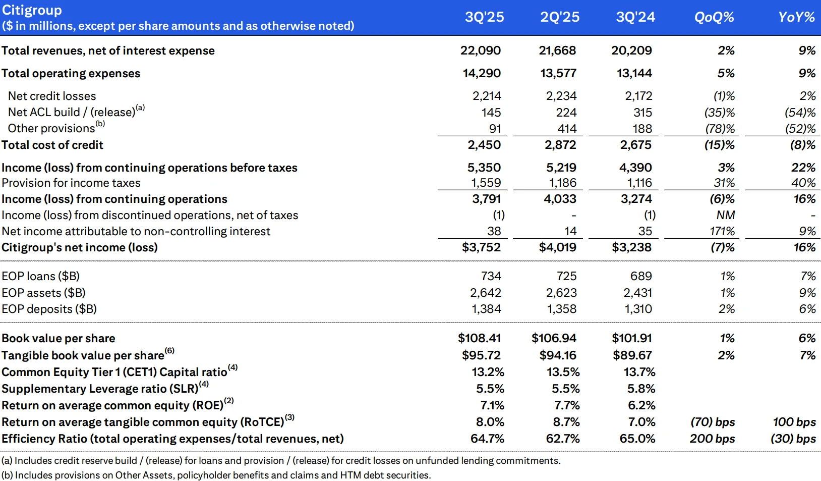Select the Citigroup title in header
Viewport: 821px width, 481px height.
(x=32, y=10)
